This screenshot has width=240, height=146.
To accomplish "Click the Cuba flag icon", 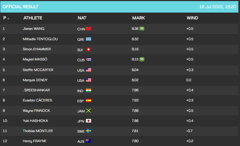I will tap(88, 60).
